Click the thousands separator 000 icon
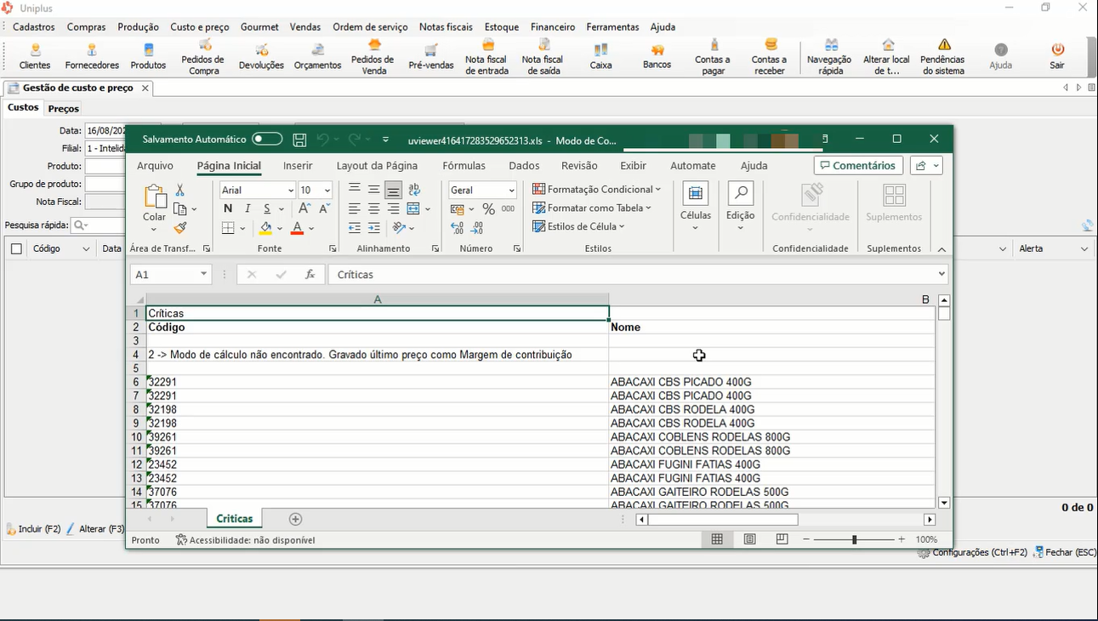 point(508,208)
